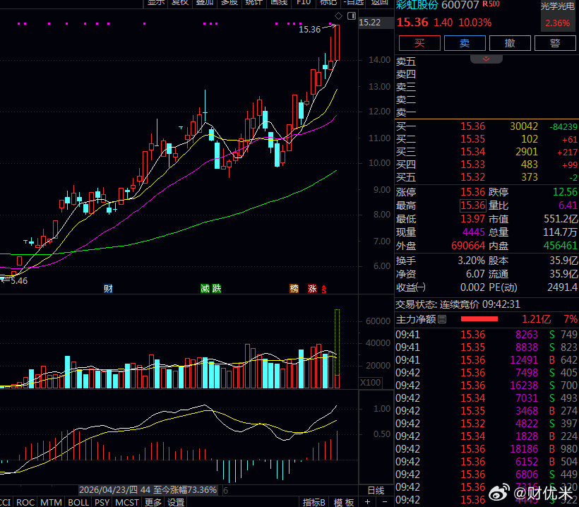
Task: Open the 模板 template menu
Action: point(344,502)
